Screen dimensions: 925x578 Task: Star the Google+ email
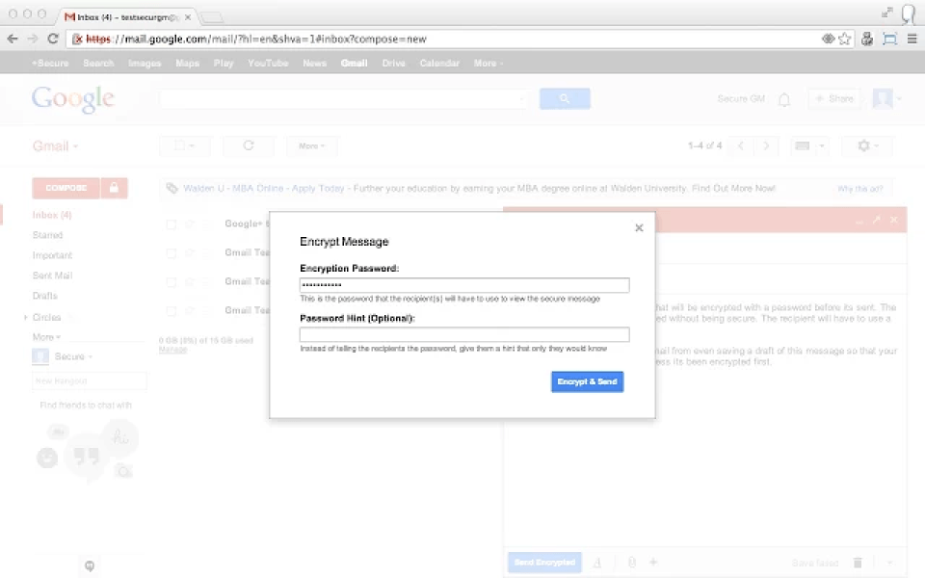tap(190, 224)
